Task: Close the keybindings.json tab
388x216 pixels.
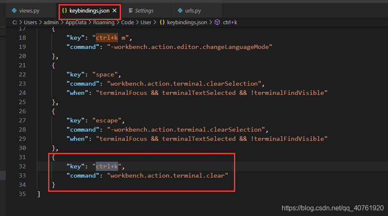Action: click(114, 10)
